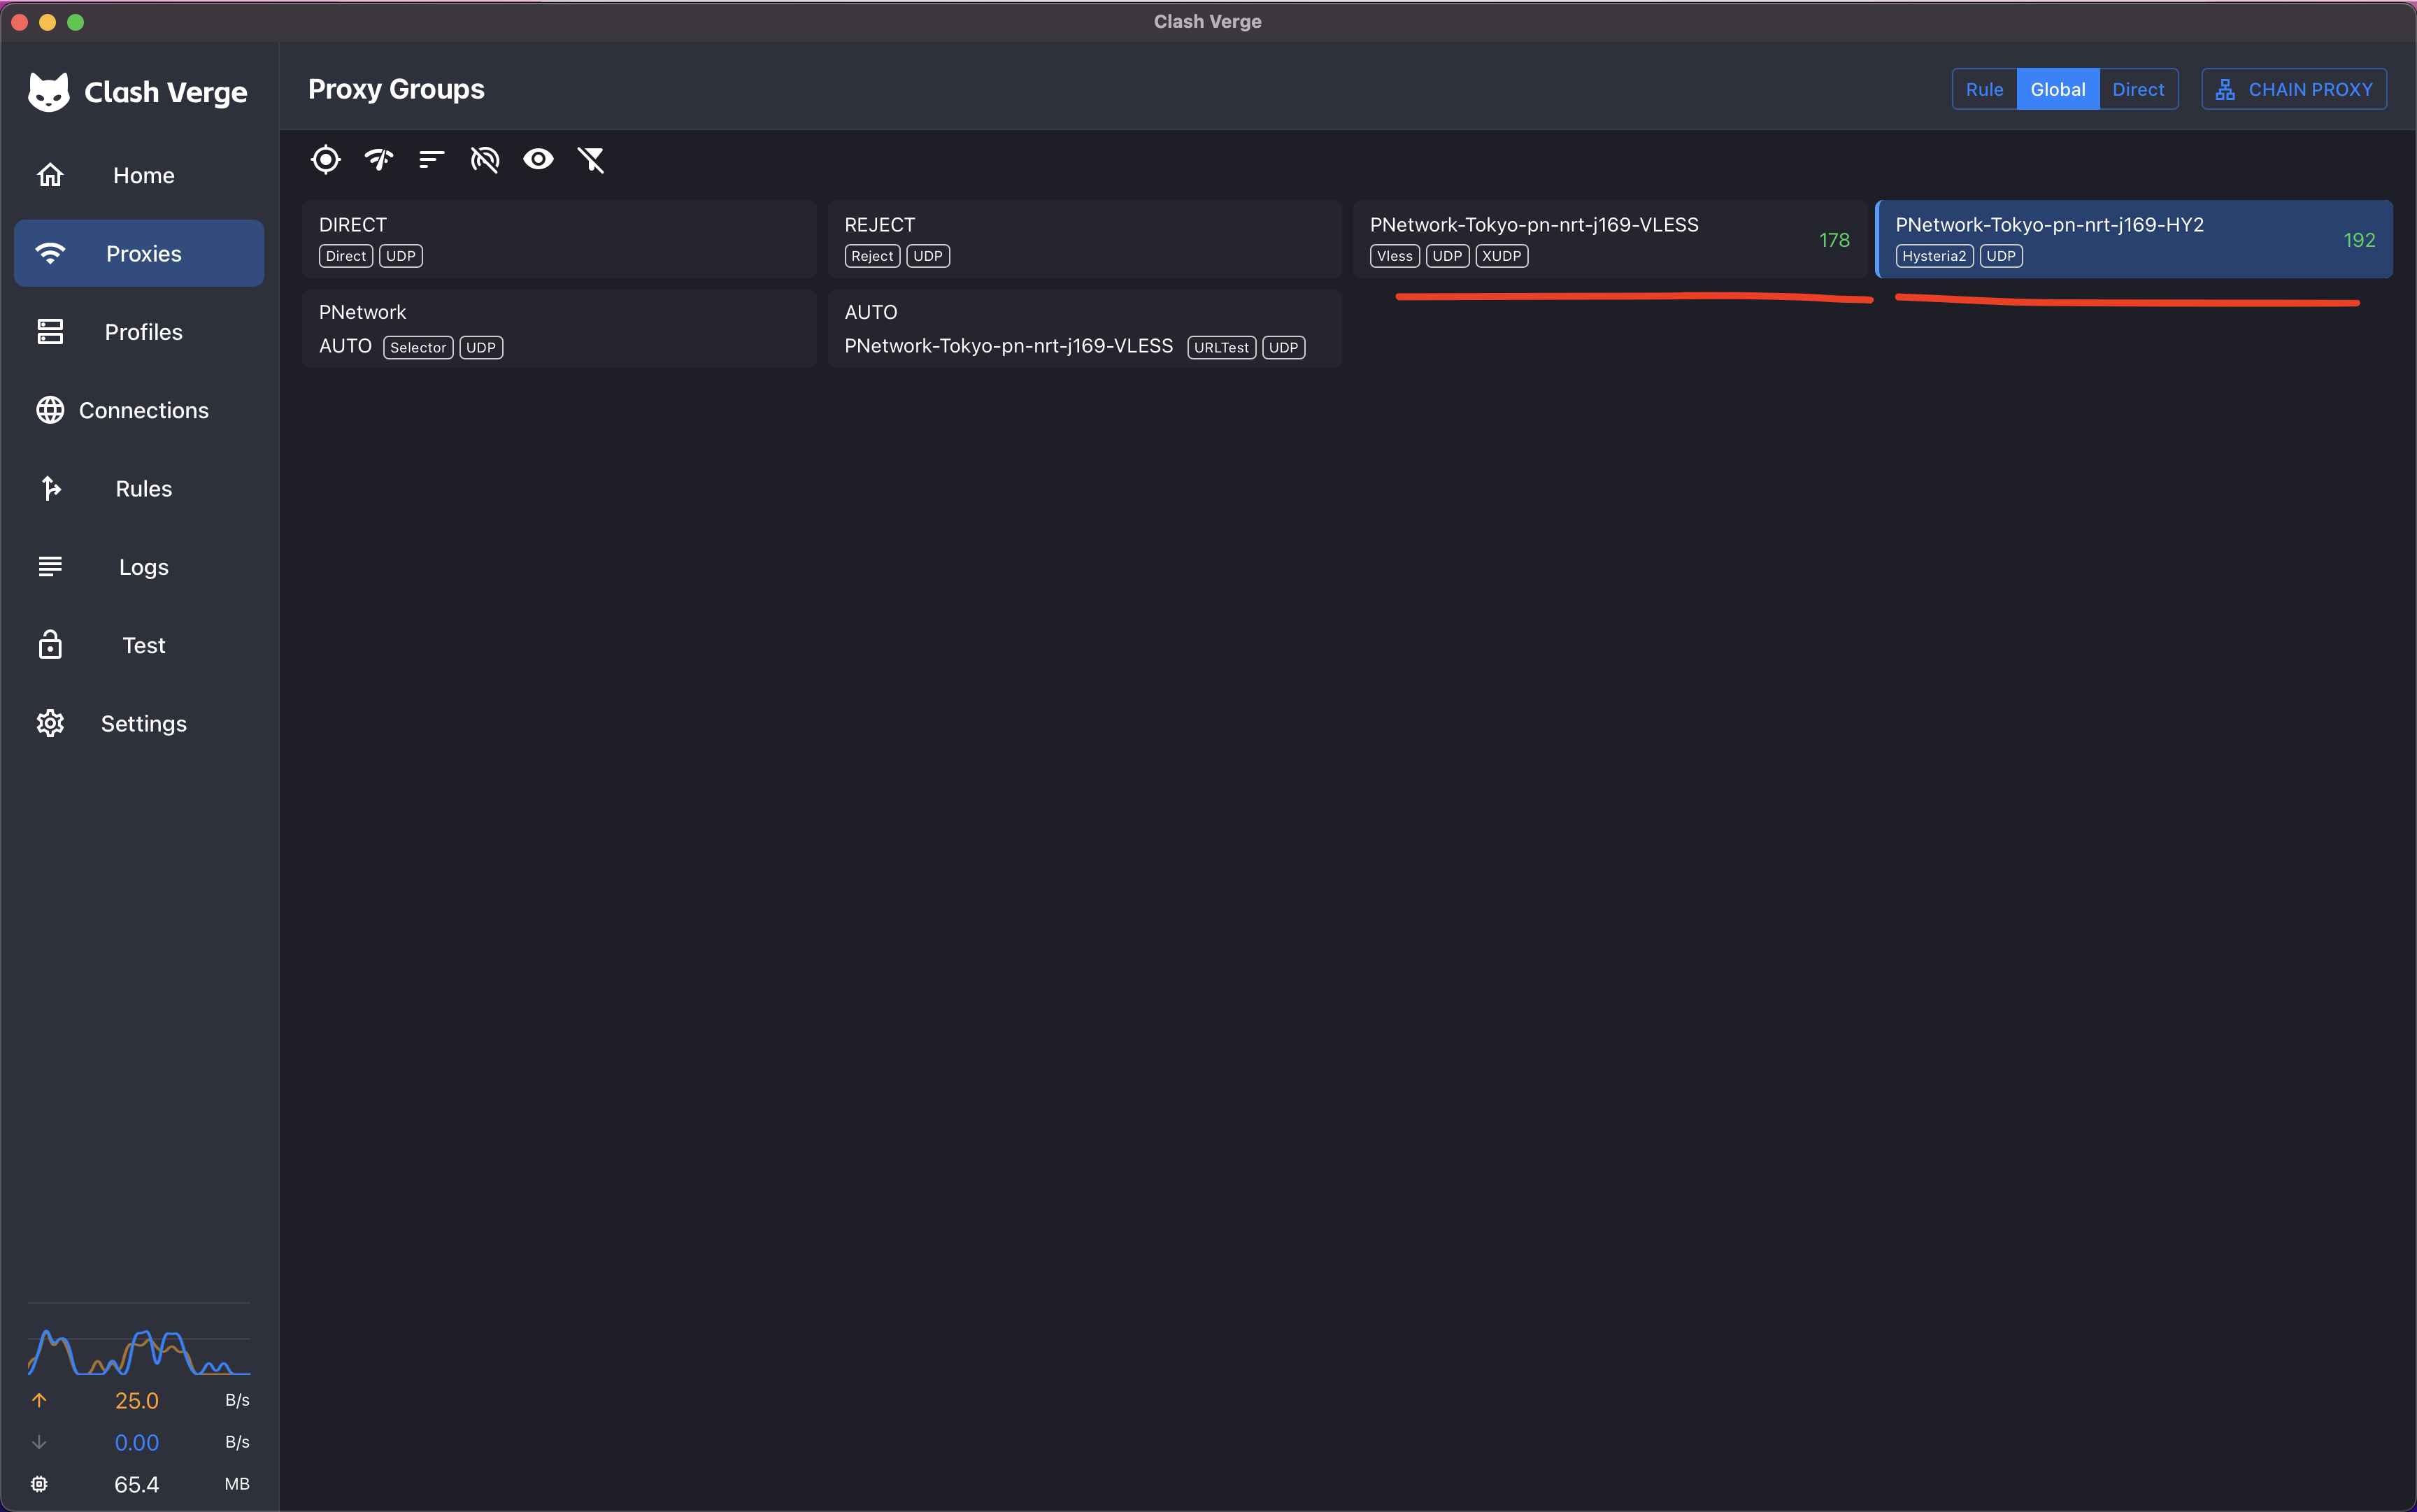Run delay test with the speed-check icon

tap(379, 160)
